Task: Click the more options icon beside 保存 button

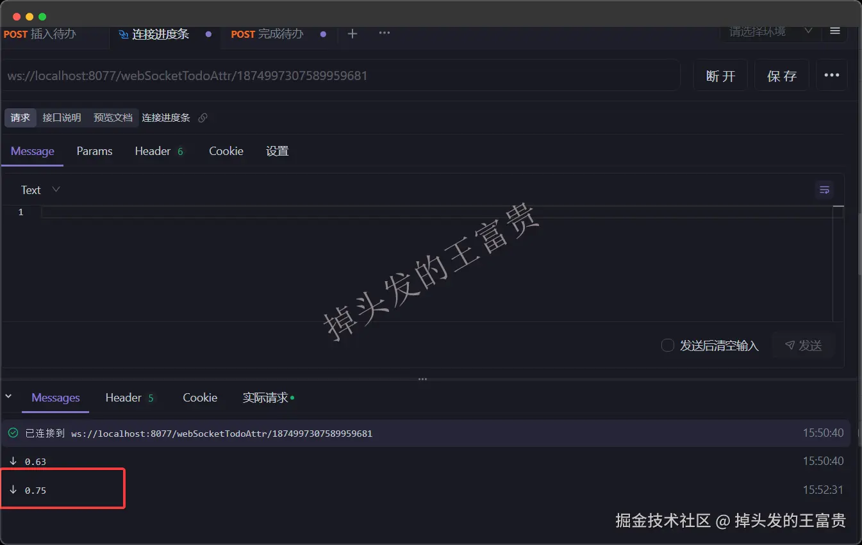Action: [x=831, y=75]
